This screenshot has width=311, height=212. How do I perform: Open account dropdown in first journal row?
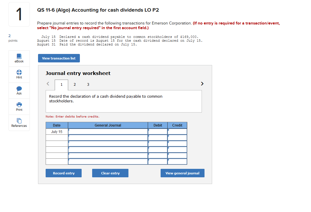[x=108, y=131]
